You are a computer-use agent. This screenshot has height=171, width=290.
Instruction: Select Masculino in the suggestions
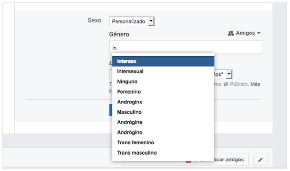click(163, 112)
